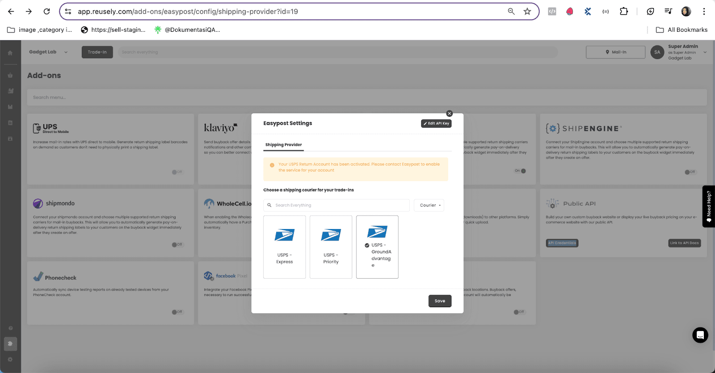Open the @DokumentasiQA bookmark
The width and height of the screenshot is (715, 373).
coord(187,30)
